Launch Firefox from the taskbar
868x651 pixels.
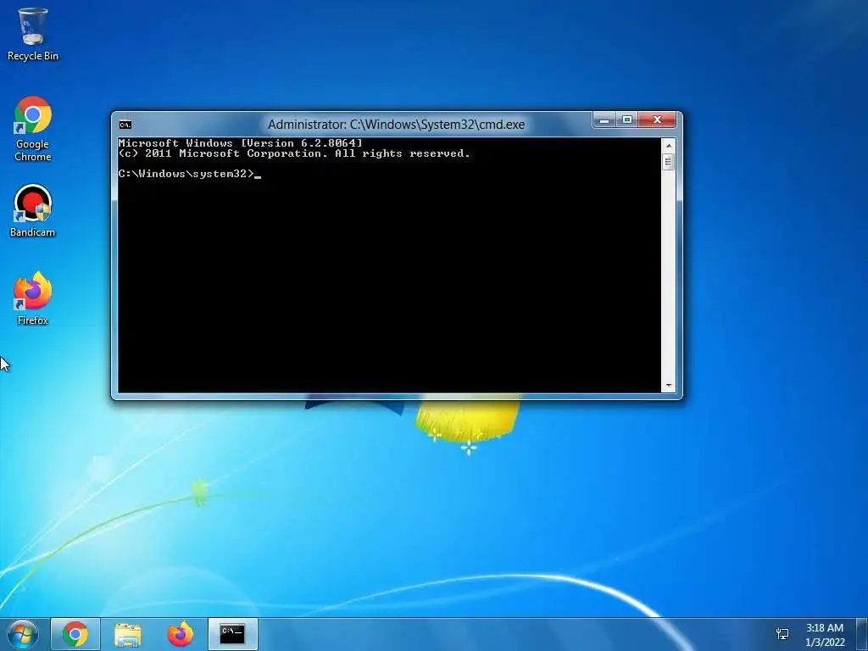point(181,634)
